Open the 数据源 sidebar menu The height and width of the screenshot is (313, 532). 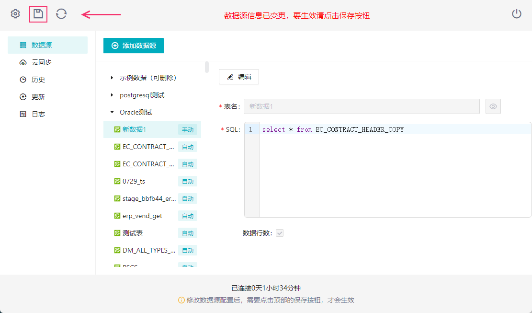47,45
